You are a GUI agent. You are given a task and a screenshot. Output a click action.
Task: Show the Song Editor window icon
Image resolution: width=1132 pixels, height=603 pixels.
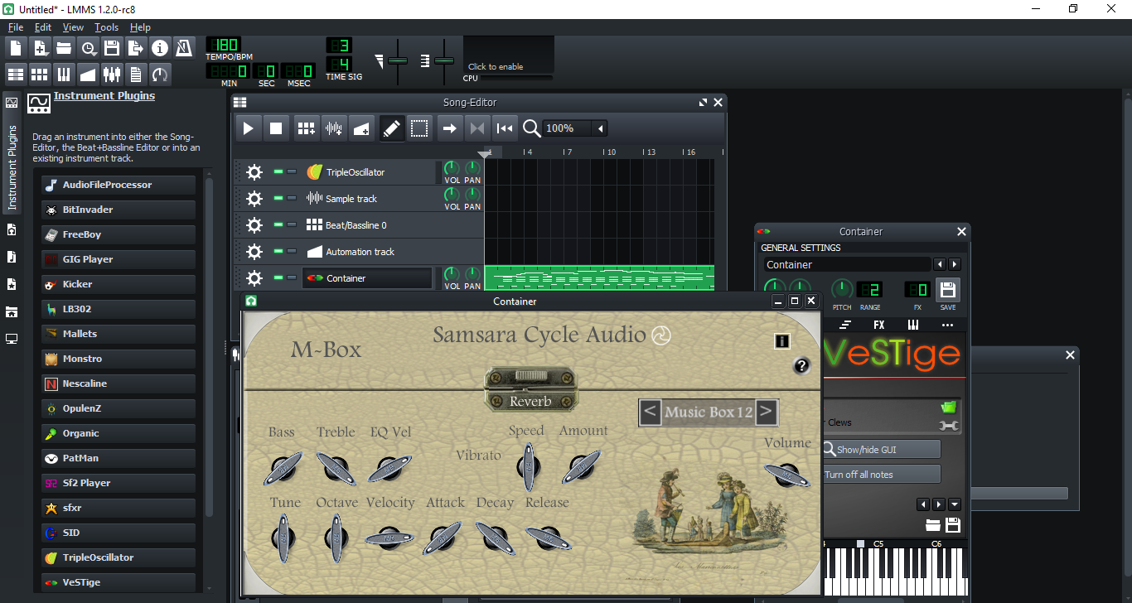tap(16, 74)
